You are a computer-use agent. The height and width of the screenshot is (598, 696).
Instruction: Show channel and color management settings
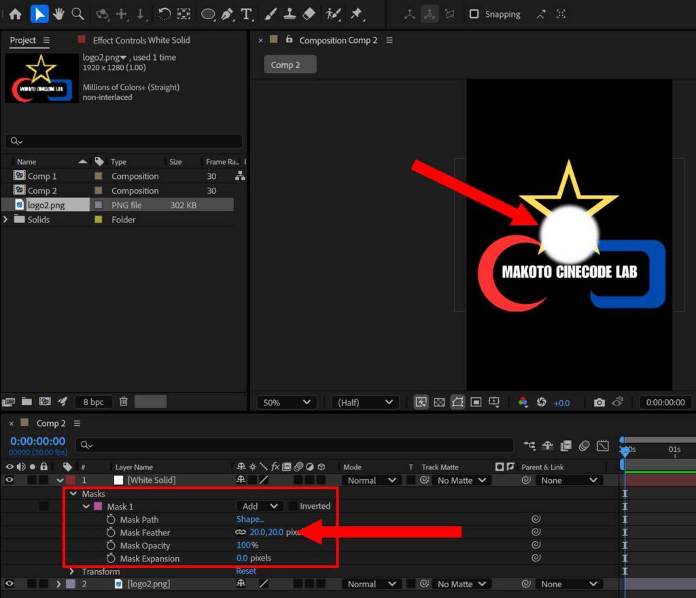pyautogui.click(x=523, y=403)
